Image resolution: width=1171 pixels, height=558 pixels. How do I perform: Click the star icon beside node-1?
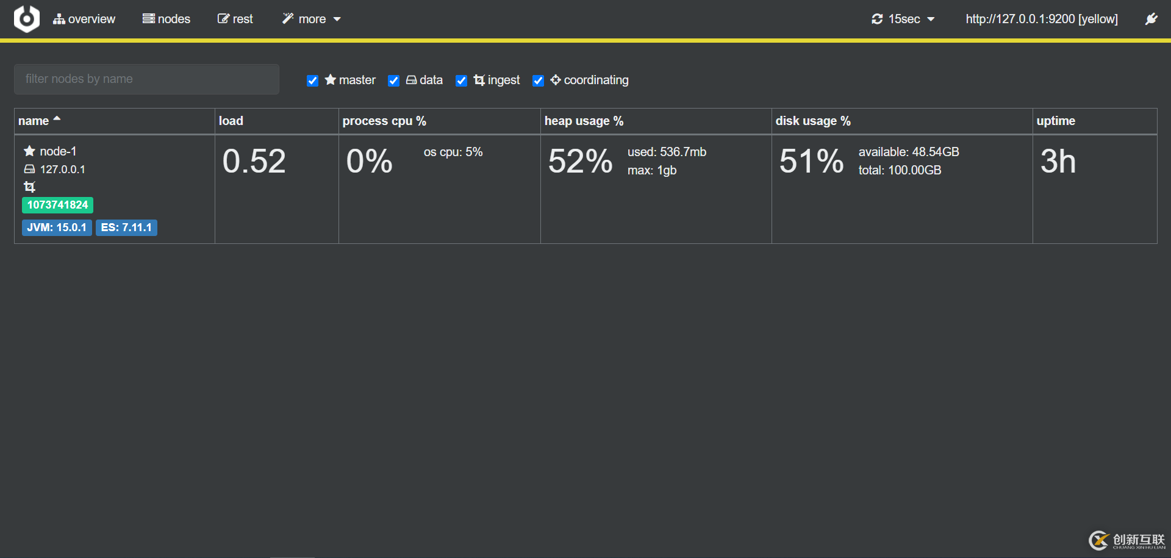click(x=29, y=151)
